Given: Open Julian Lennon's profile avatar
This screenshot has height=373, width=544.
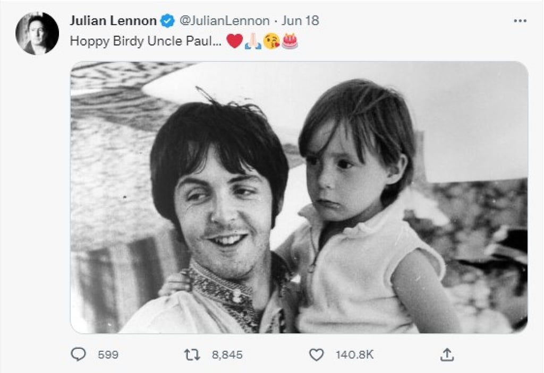Looking at the screenshot, I should (37, 33).
